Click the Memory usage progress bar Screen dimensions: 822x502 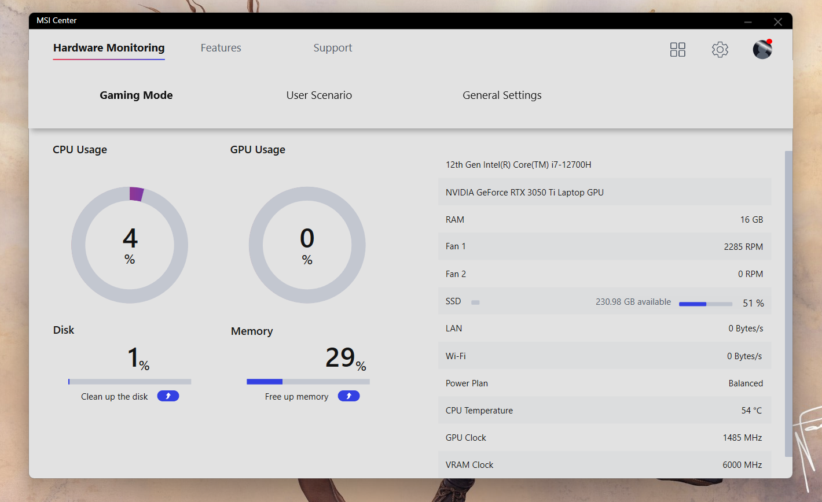308,382
